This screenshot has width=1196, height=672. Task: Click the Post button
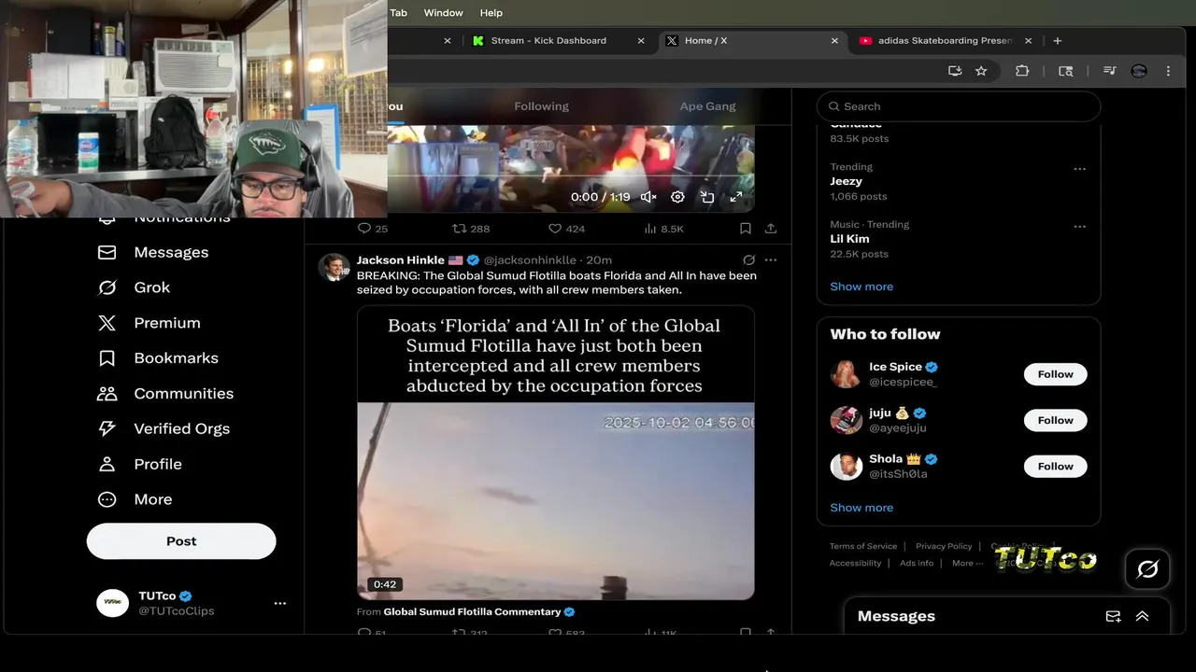(x=181, y=541)
